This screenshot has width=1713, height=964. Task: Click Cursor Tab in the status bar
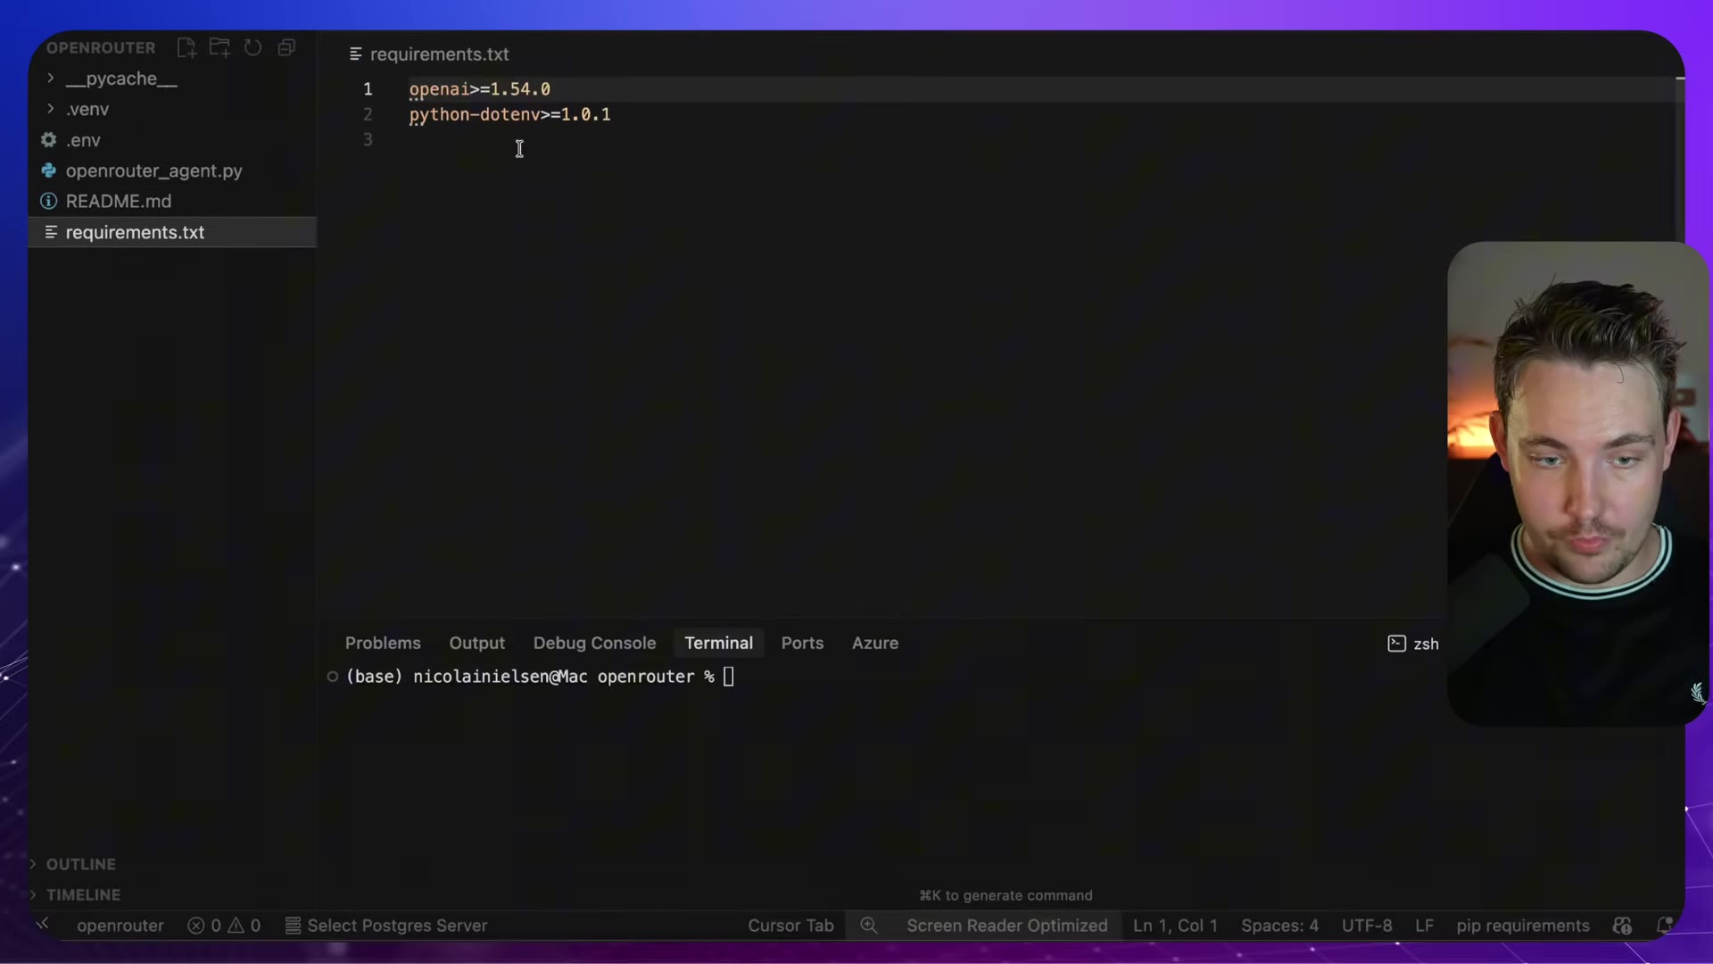[x=790, y=926]
